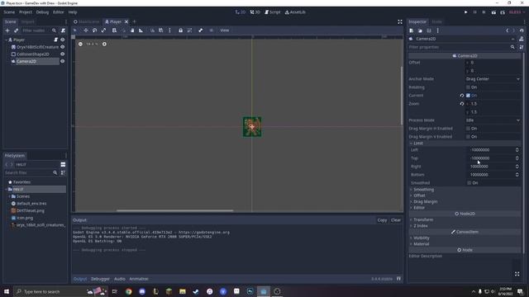Zoom in with the plus viewport button
Image resolution: width=529 pixels, height=297 pixels.
point(104,44)
